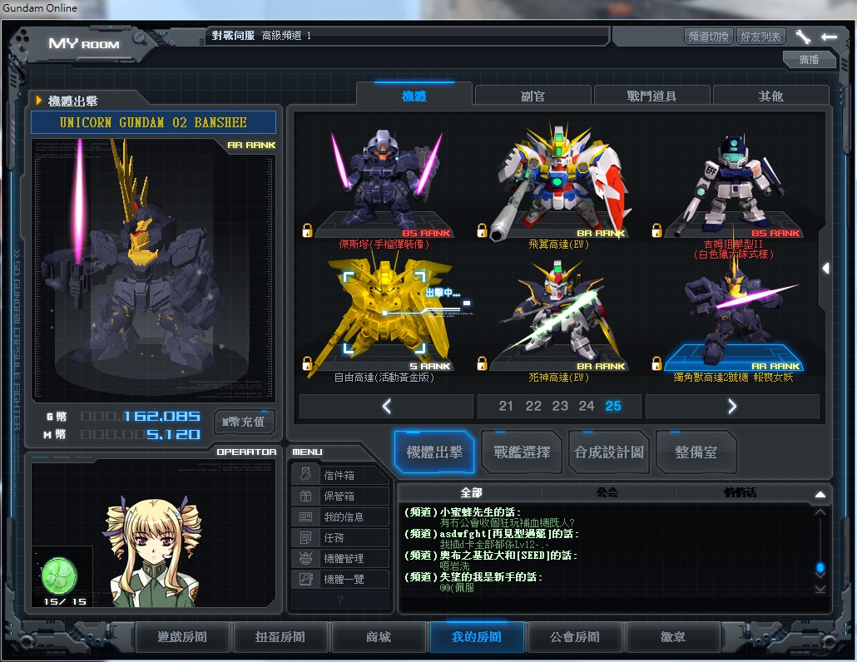Click the back arrow icon at top right
The width and height of the screenshot is (857, 662).
coord(829,37)
